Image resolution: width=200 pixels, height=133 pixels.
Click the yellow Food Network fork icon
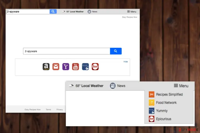click(152, 103)
